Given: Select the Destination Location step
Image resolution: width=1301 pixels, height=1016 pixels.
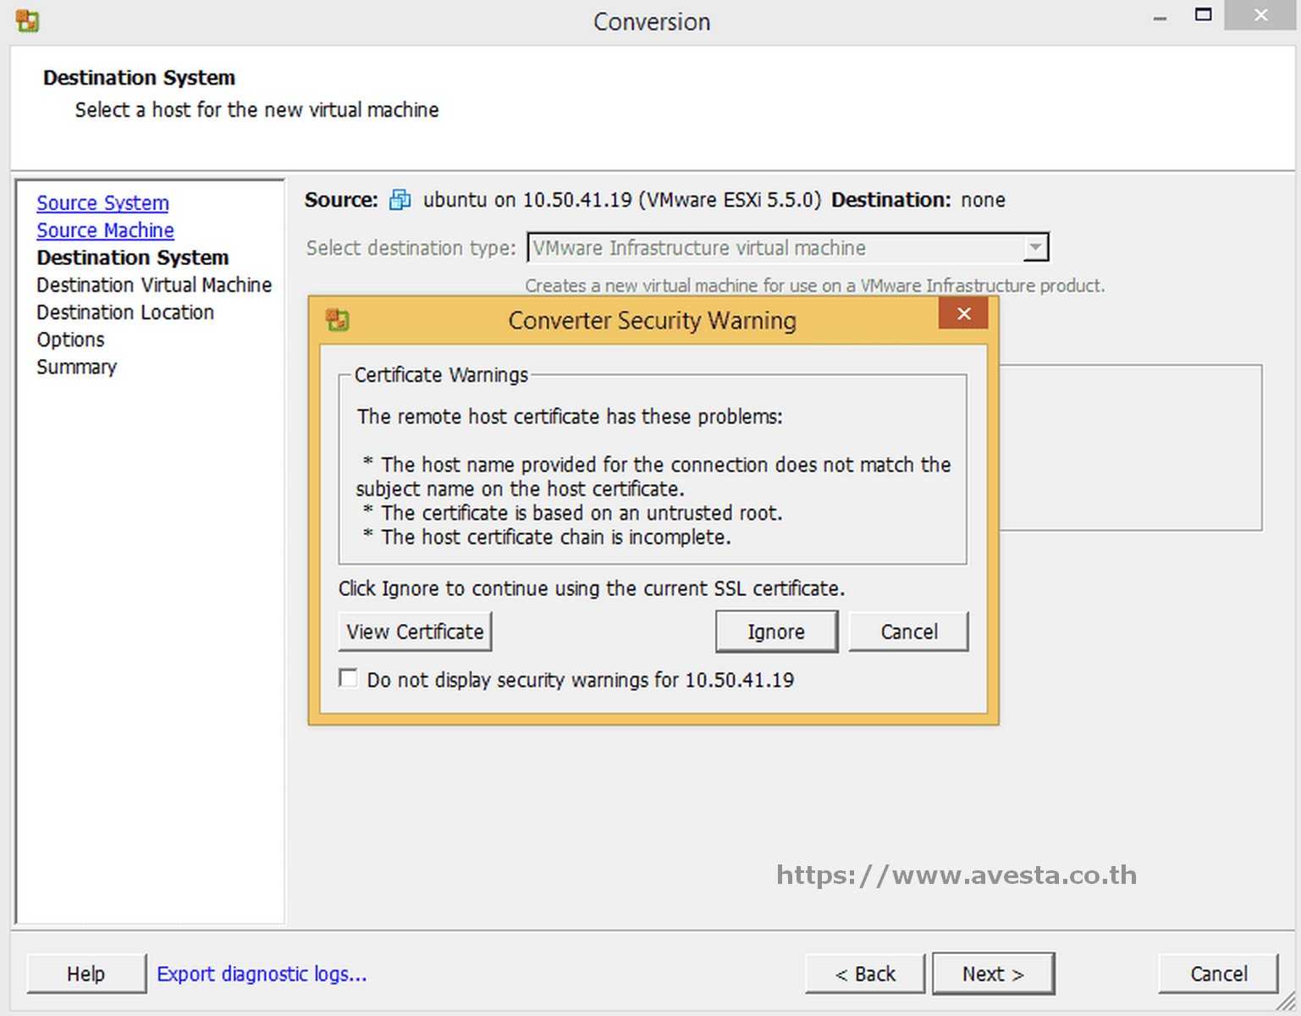Looking at the screenshot, I should (124, 312).
